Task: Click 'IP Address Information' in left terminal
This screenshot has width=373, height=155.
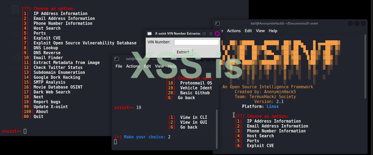Action: click(61, 14)
